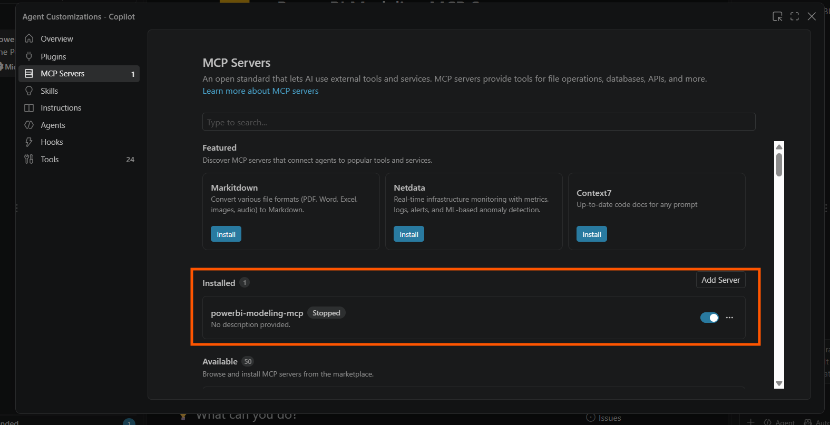The width and height of the screenshot is (830, 425).
Task: Click the Instructions book icon
Action: coord(29,108)
